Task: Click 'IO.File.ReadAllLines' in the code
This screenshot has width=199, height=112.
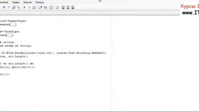Action: coord(18,53)
